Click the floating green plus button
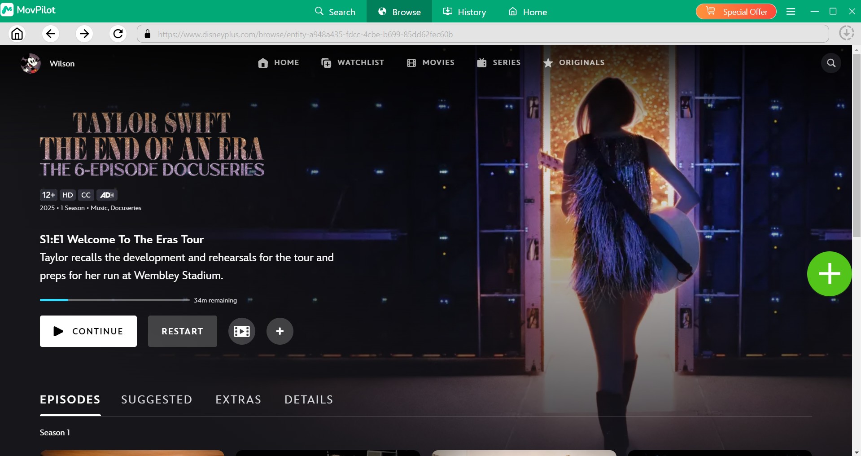 click(829, 273)
